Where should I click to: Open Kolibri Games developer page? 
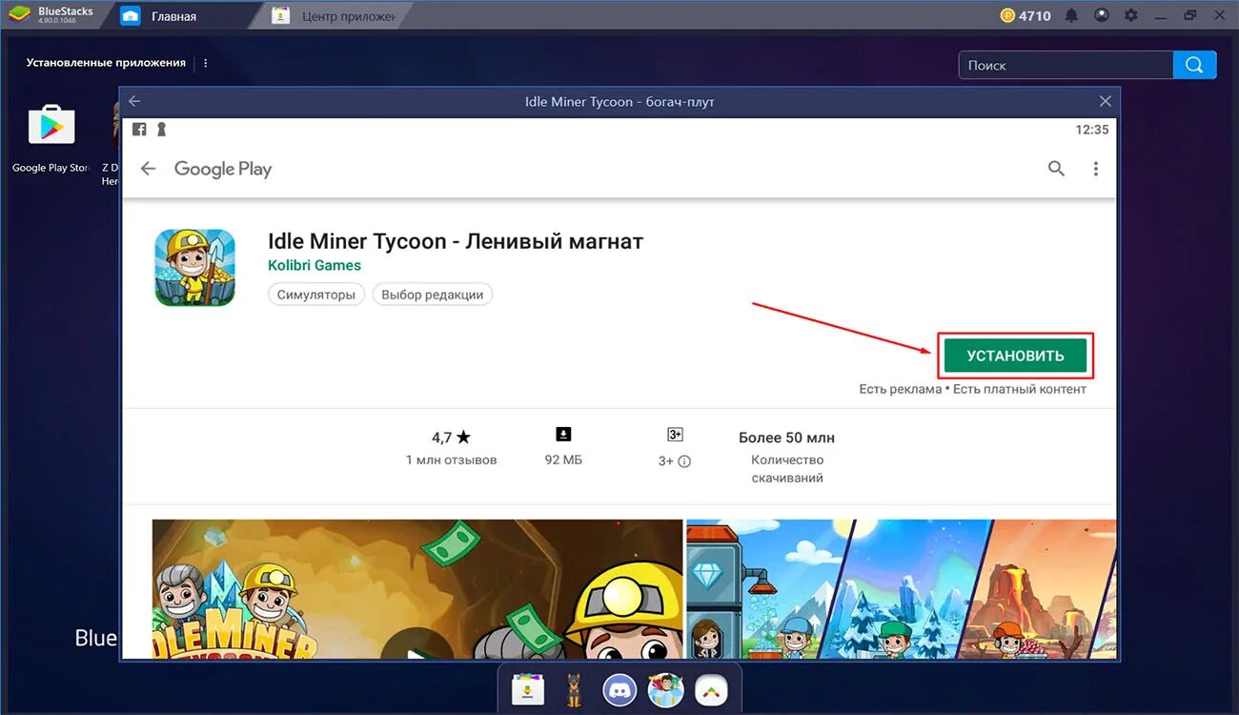(x=315, y=265)
